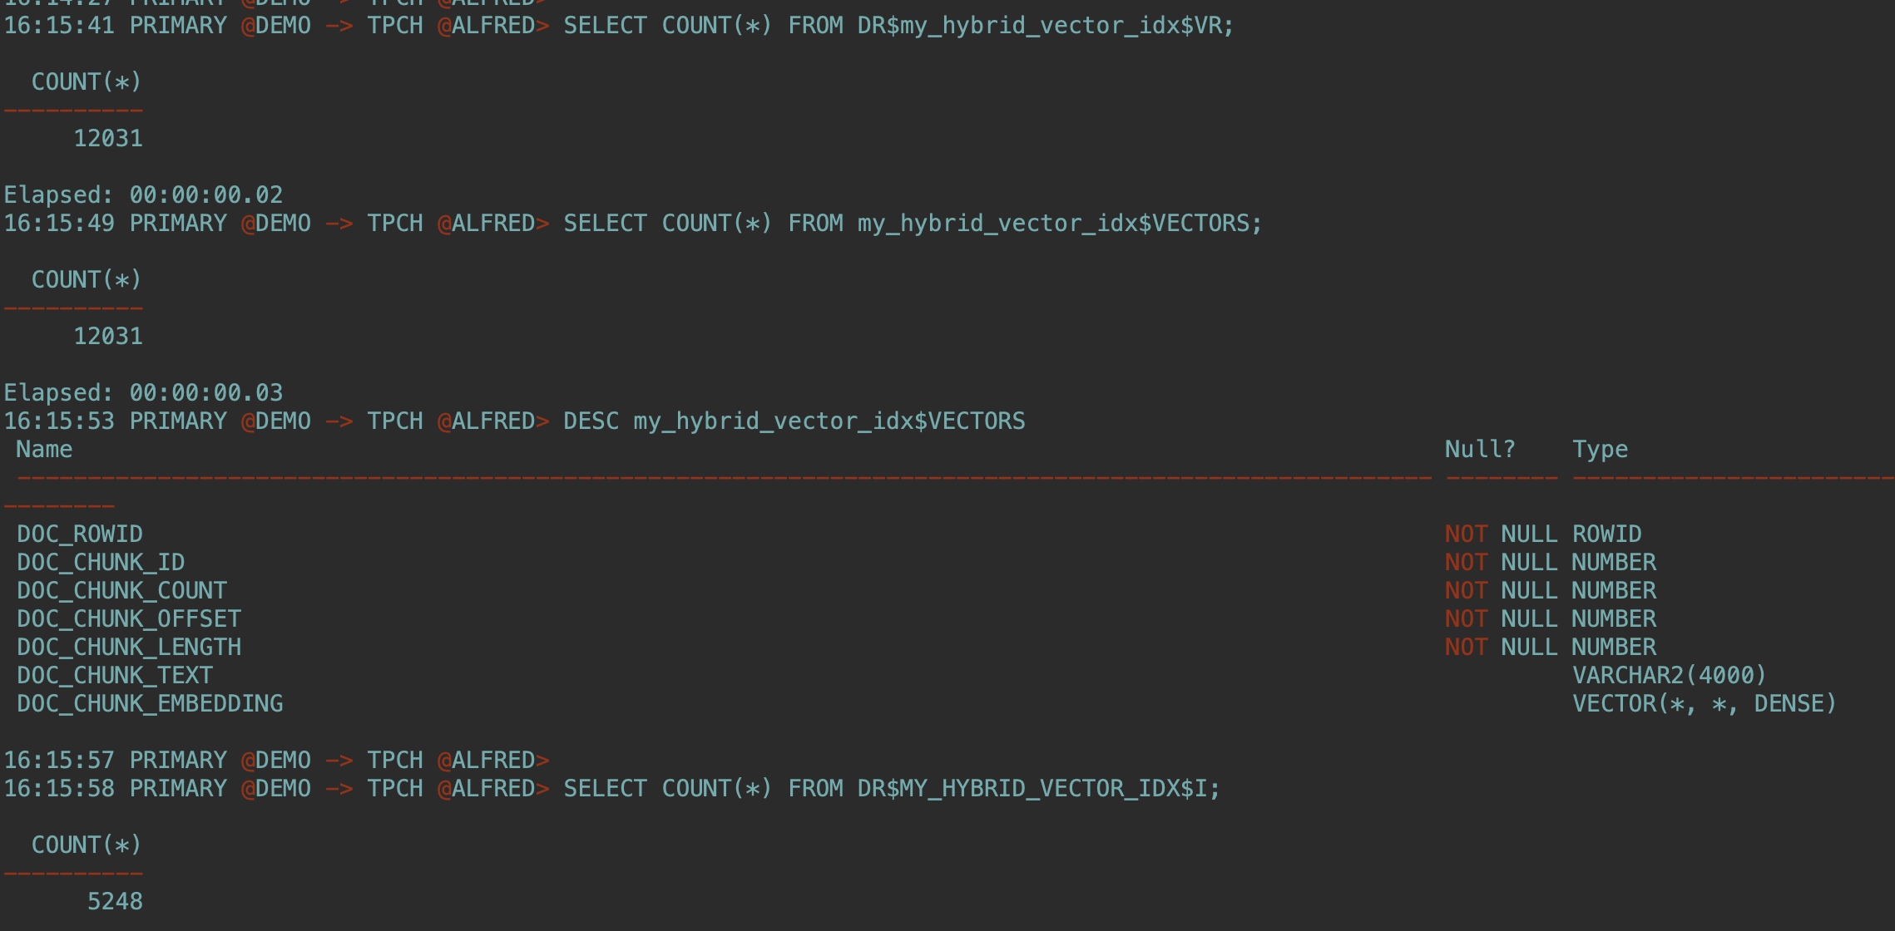Click the Type column header
This screenshot has width=1895, height=931.
pyautogui.click(x=1600, y=449)
